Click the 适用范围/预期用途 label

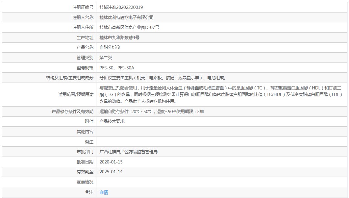pos(76,94)
